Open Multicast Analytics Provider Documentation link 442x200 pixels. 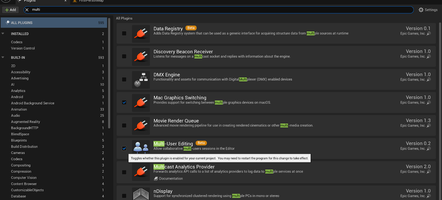click(169, 179)
